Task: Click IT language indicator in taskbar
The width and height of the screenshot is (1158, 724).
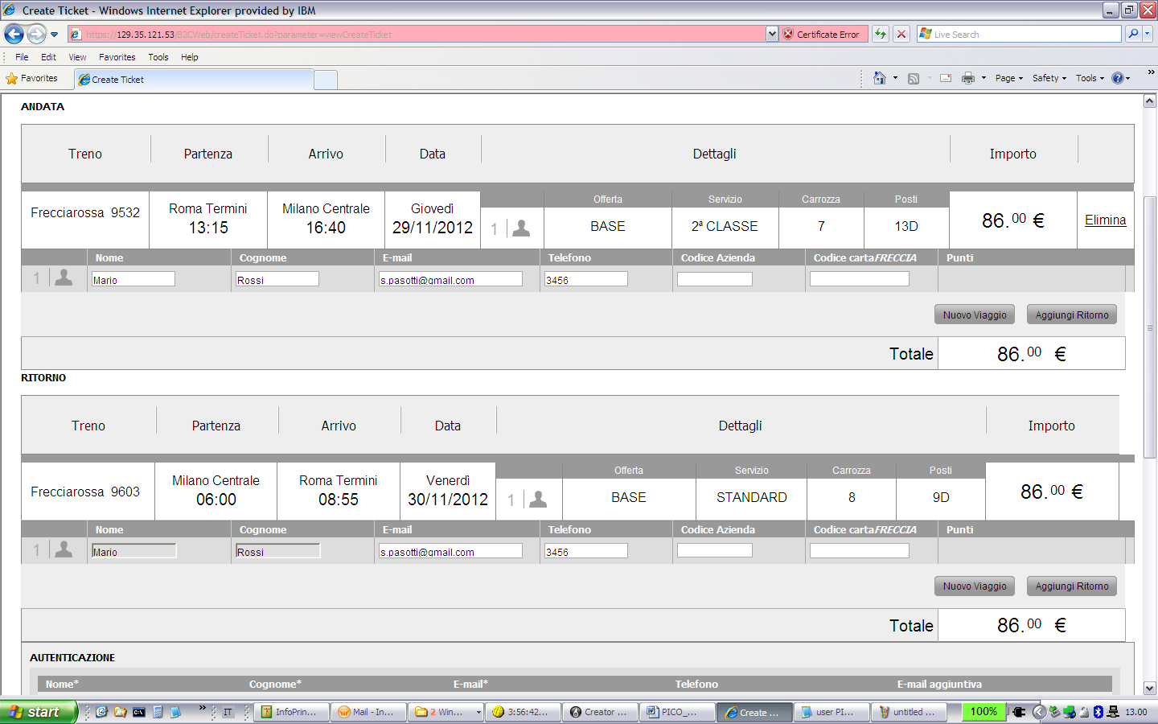Action: click(x=228, y=712)
